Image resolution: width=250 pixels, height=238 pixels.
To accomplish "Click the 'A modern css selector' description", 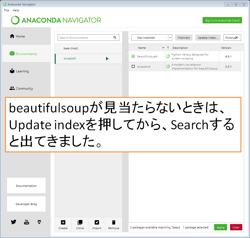I will tap(194, 66).
